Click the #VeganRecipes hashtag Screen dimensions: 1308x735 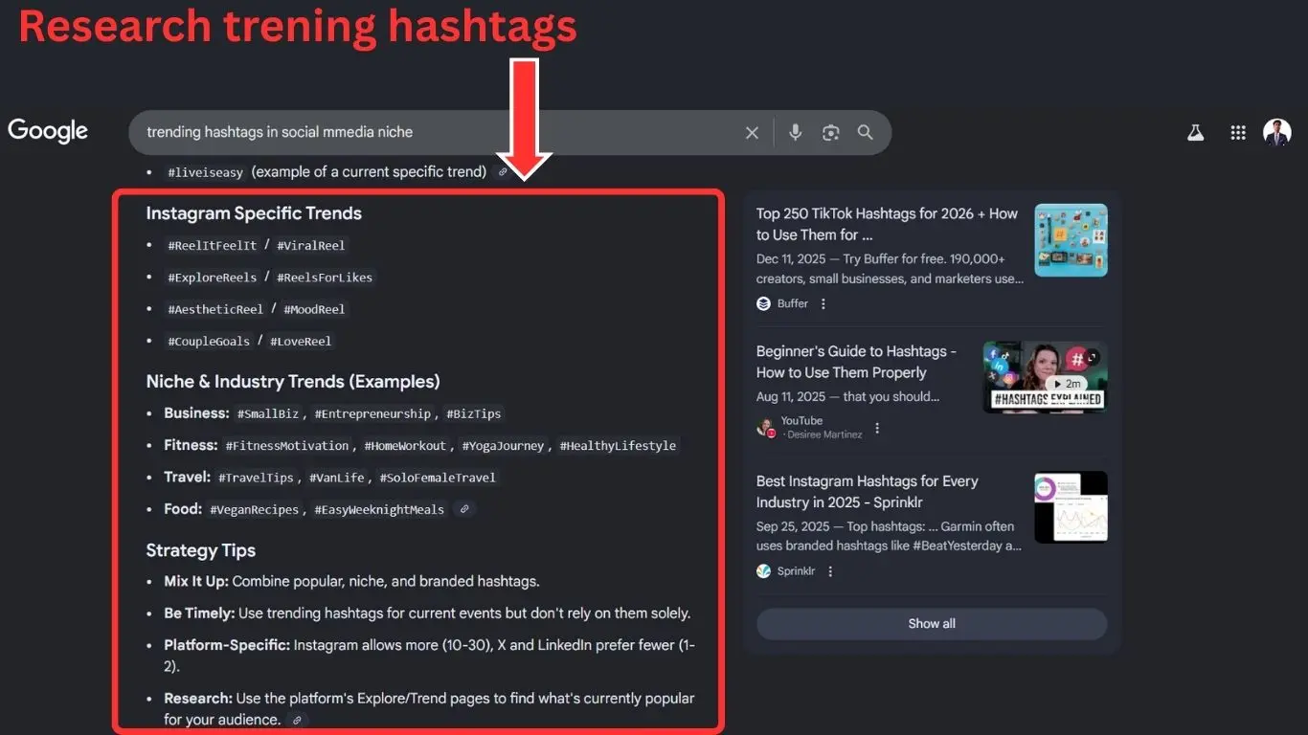[x=255, y=510]
